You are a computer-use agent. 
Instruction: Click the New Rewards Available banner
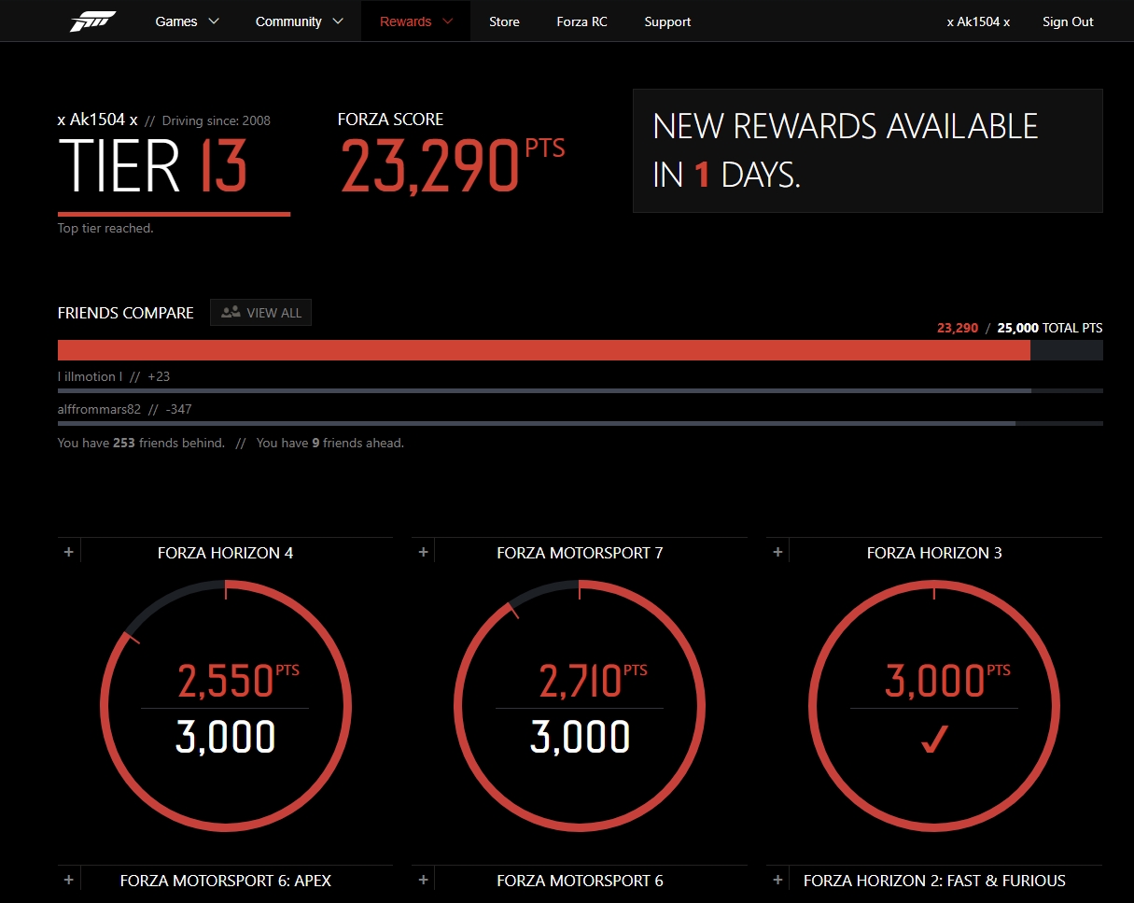868,150
